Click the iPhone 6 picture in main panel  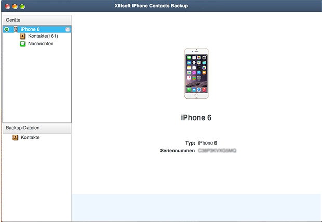click(196, 74)
